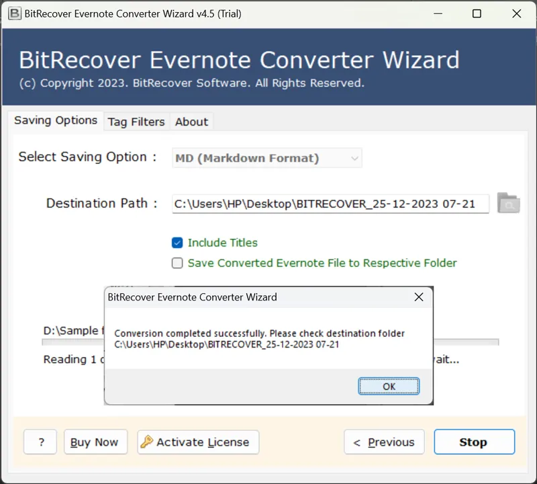Click the conversion progress bar

click(270, 342)
